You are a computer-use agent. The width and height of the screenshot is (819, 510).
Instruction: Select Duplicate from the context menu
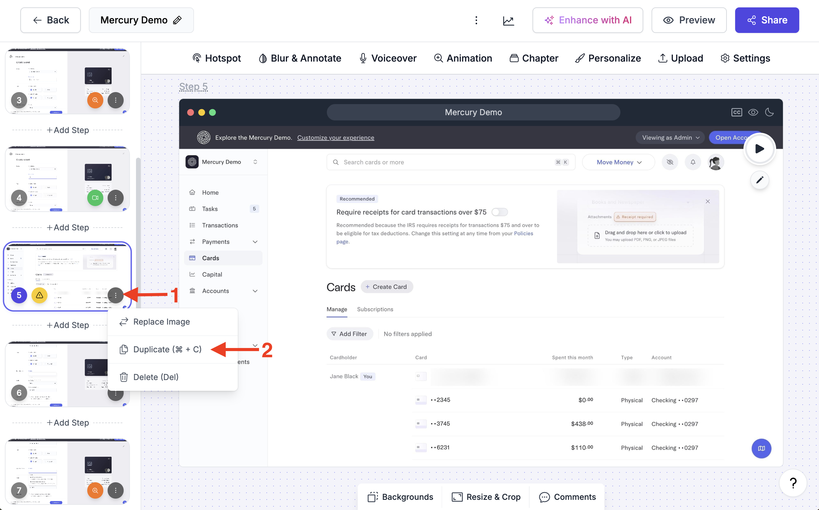coord(167,350)
